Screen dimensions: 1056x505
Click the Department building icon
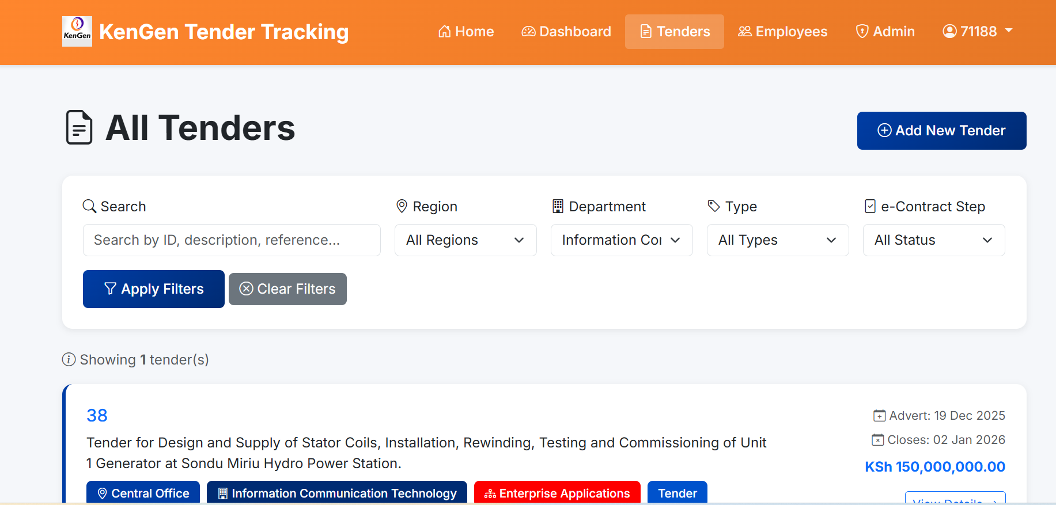(558, 206)
